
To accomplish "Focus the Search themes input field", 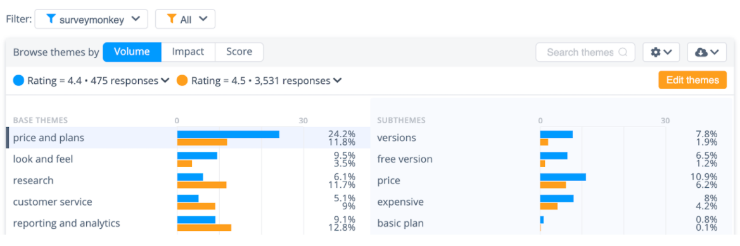I will pyautogui.click(x=585, y=52).
